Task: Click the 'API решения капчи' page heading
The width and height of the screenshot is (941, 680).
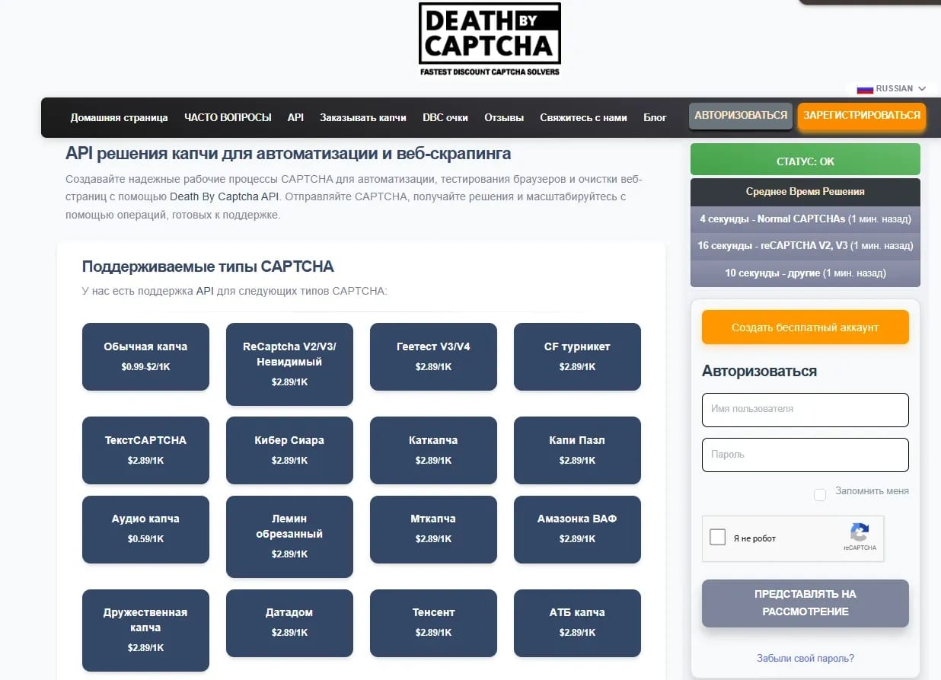Action: pos(289,154)
